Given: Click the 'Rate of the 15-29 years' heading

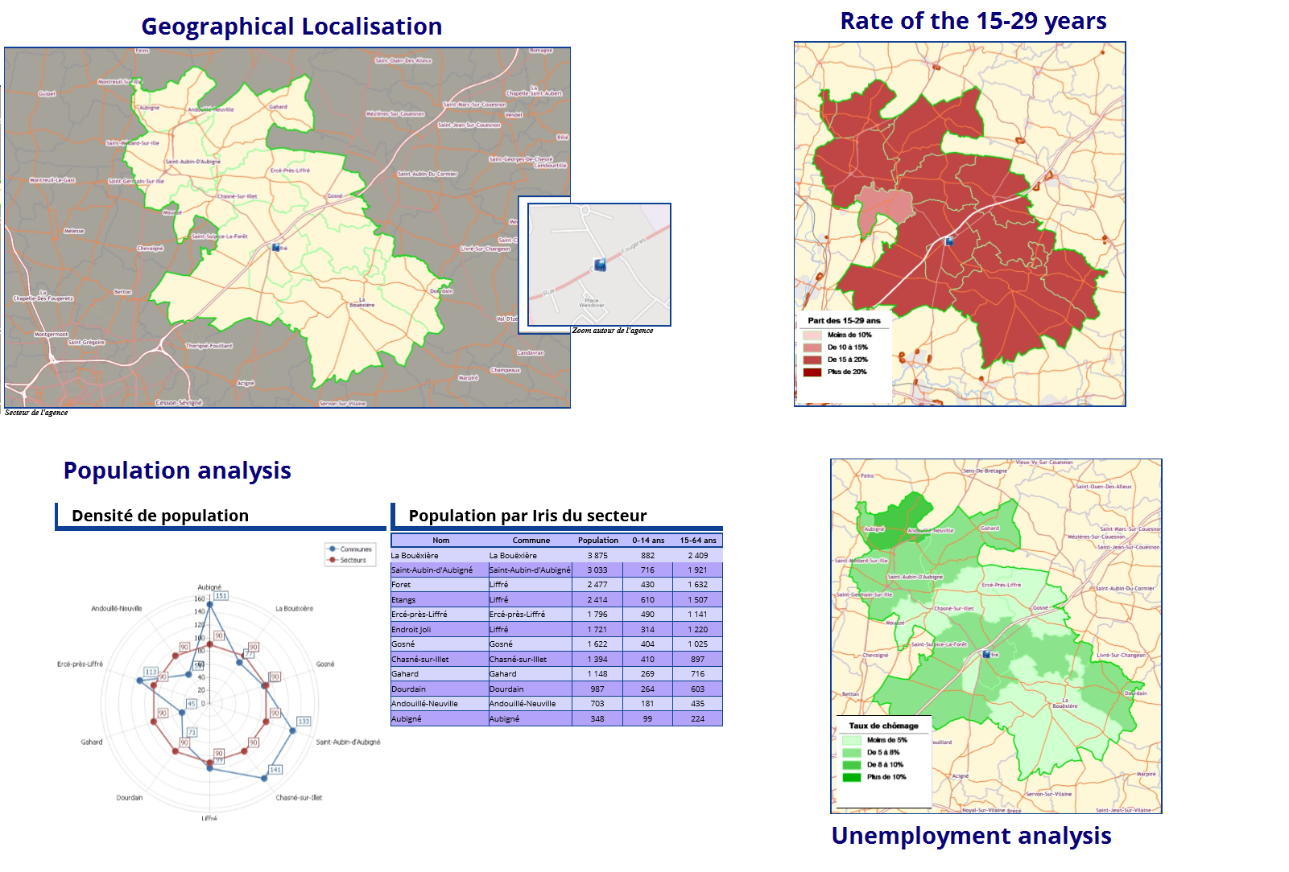Looking at the screenshot, I should point(973,21).
